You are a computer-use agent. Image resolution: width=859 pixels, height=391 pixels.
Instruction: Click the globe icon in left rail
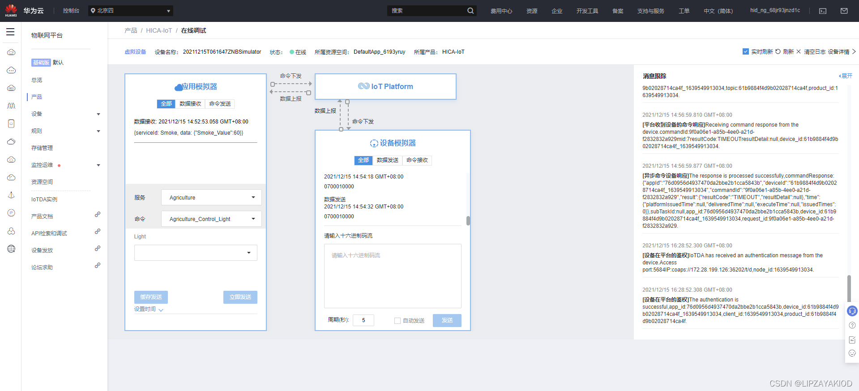11,249
